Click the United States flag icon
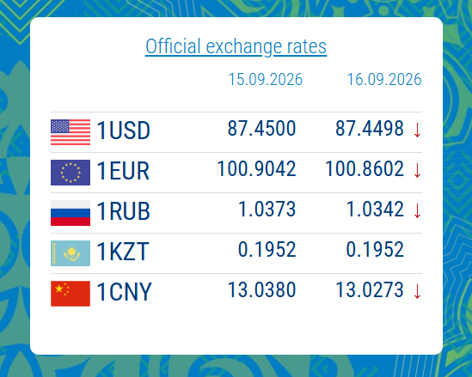The height and width of the screenshot is (377, 472). click(70, 132)
